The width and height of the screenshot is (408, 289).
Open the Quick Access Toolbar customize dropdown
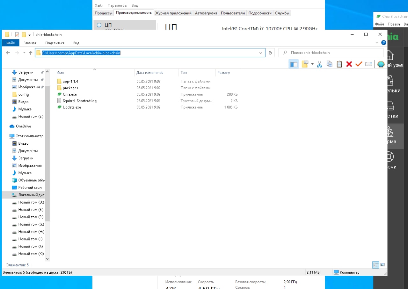(30, 35)
